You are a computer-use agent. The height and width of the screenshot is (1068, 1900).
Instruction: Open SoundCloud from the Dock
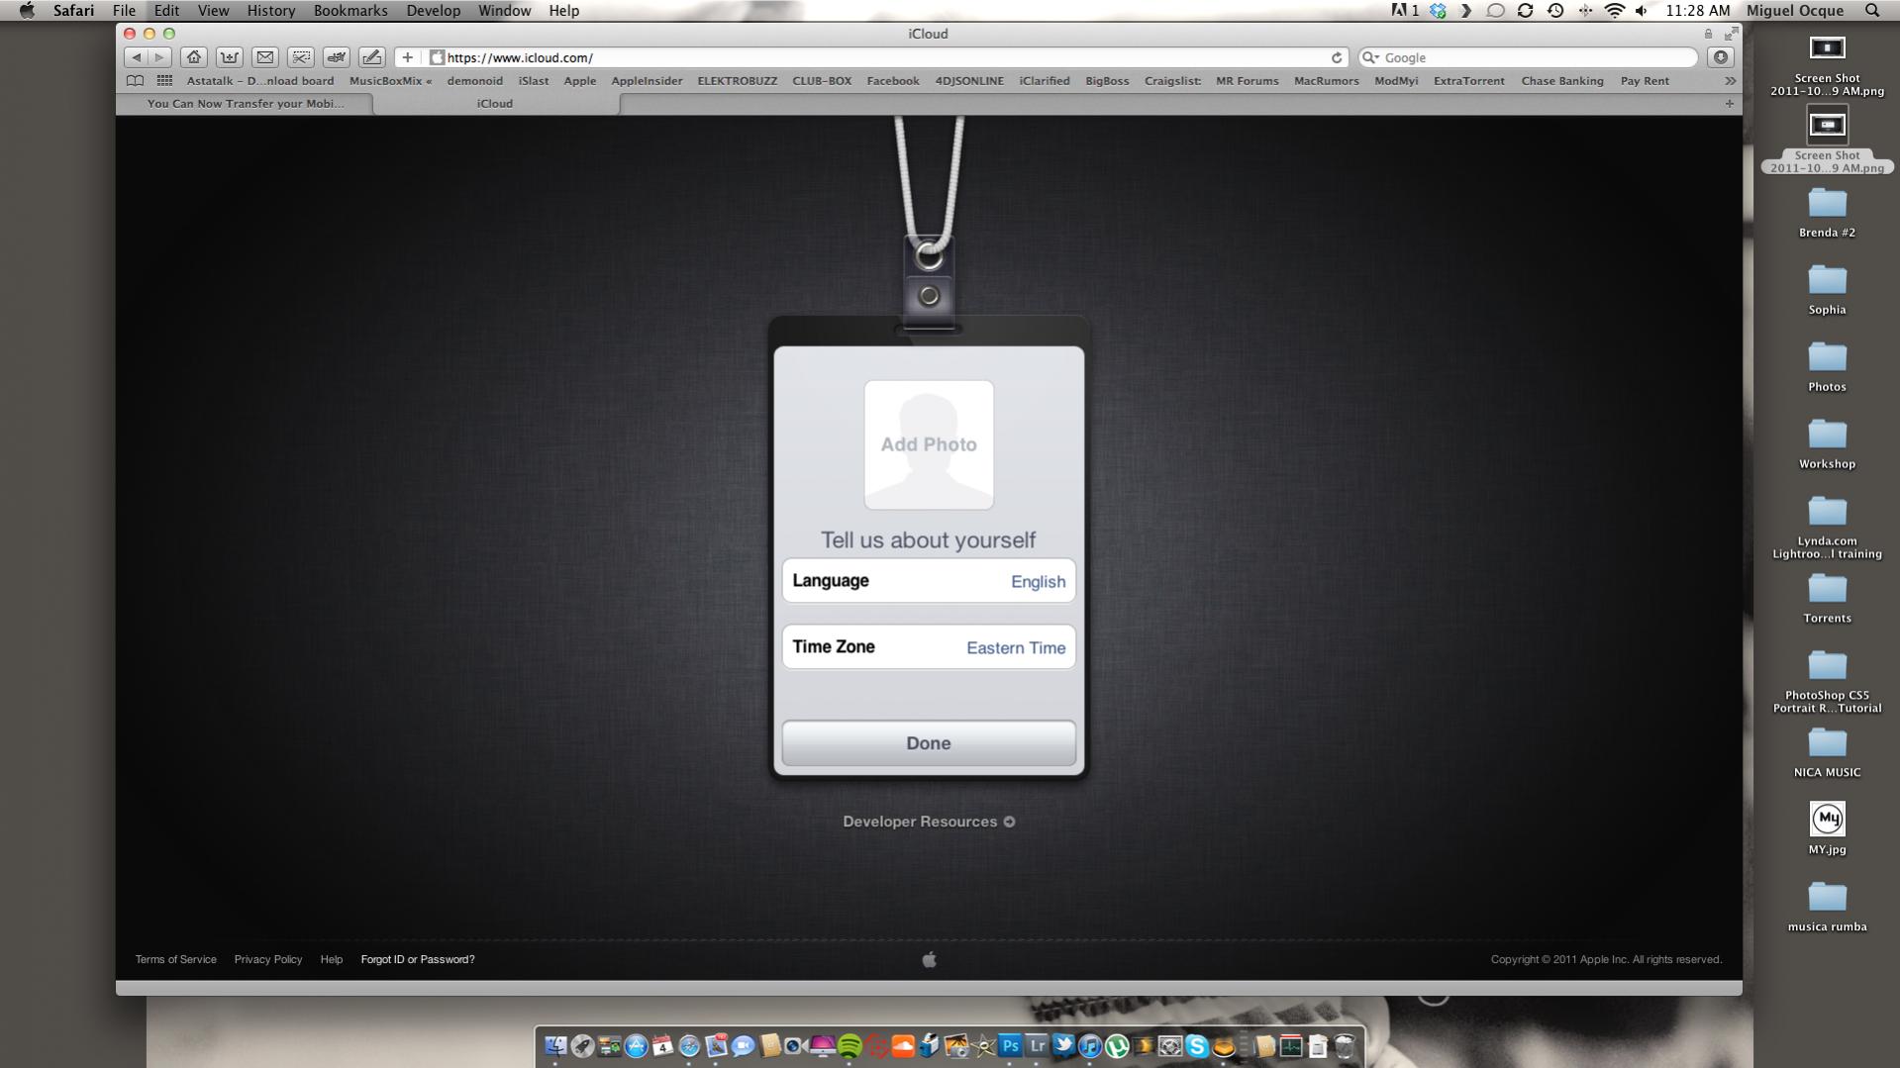tap(903, 1045)
